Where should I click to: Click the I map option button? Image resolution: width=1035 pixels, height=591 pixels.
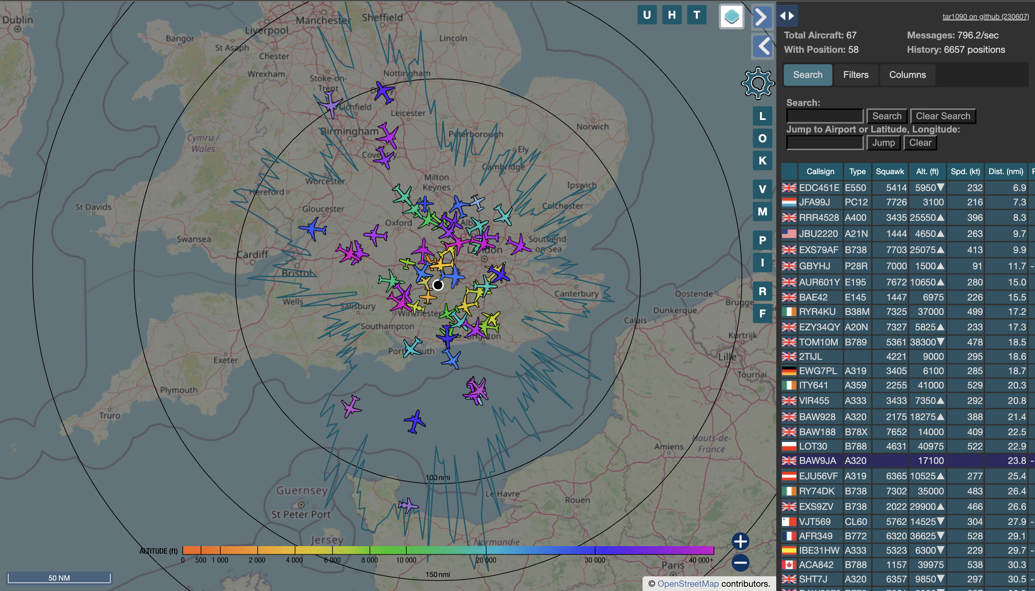pyautogui.click(x=762, y=262)
